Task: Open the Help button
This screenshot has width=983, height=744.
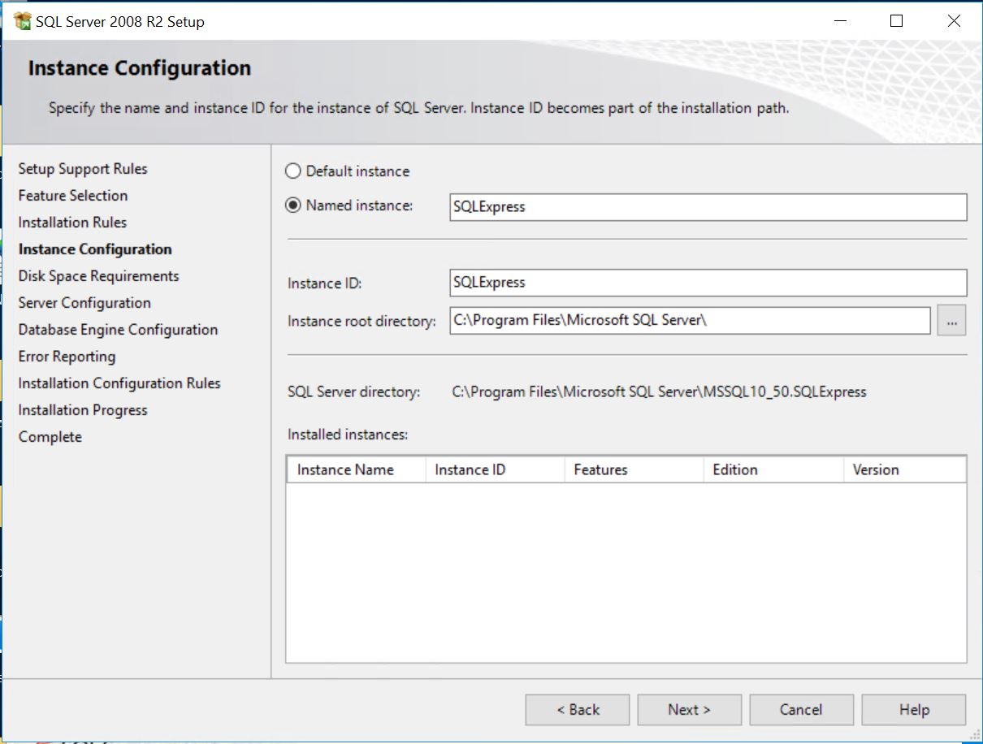Action: (x=914, y=710)
